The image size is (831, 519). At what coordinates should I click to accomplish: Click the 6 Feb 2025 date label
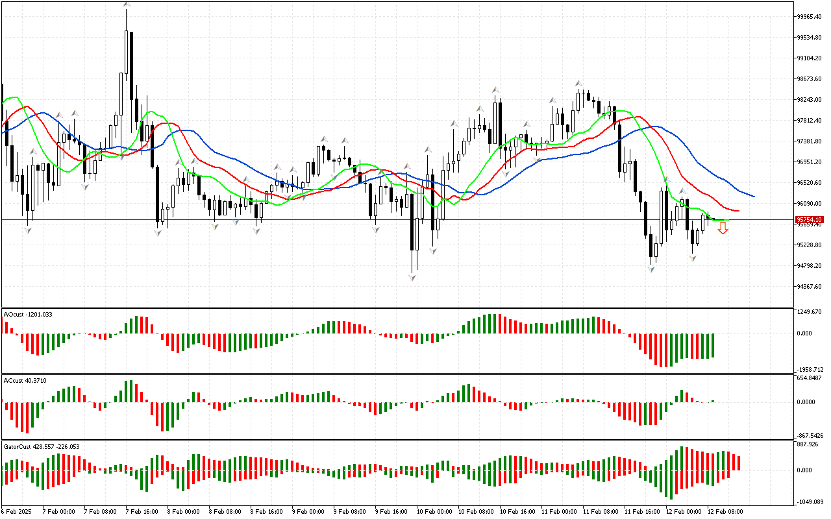click(x=17, y=512)
